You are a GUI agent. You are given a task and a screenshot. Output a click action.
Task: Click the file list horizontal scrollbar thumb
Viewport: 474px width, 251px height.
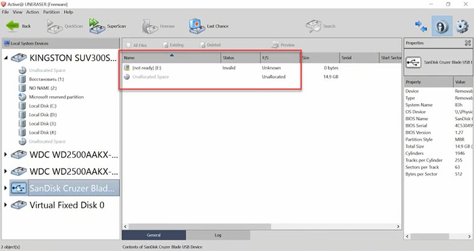[200, 226]
